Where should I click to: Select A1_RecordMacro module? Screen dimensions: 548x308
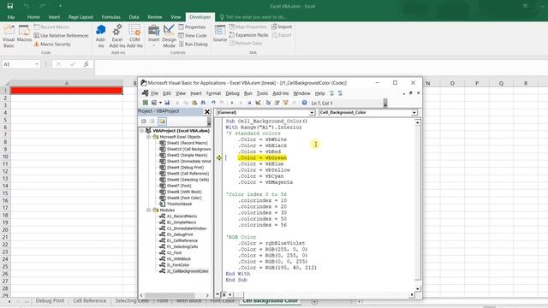[x=178, y=216]
